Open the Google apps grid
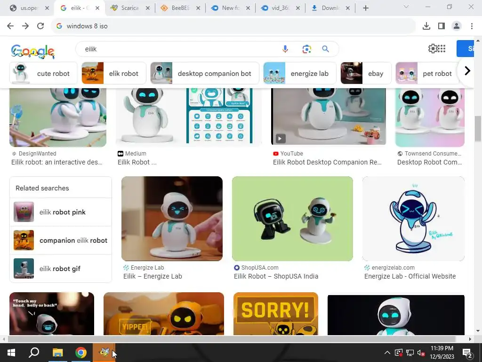 [x=442, y=49]
